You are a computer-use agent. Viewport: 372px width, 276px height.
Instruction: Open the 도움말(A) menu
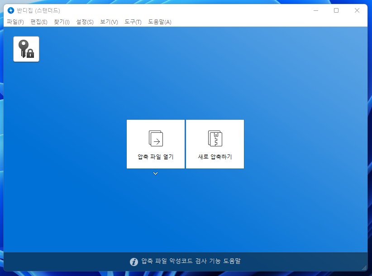(x=160, y=22)
